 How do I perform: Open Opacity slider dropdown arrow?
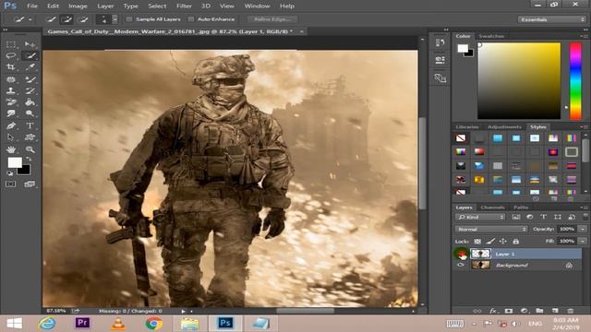(583, 229)
